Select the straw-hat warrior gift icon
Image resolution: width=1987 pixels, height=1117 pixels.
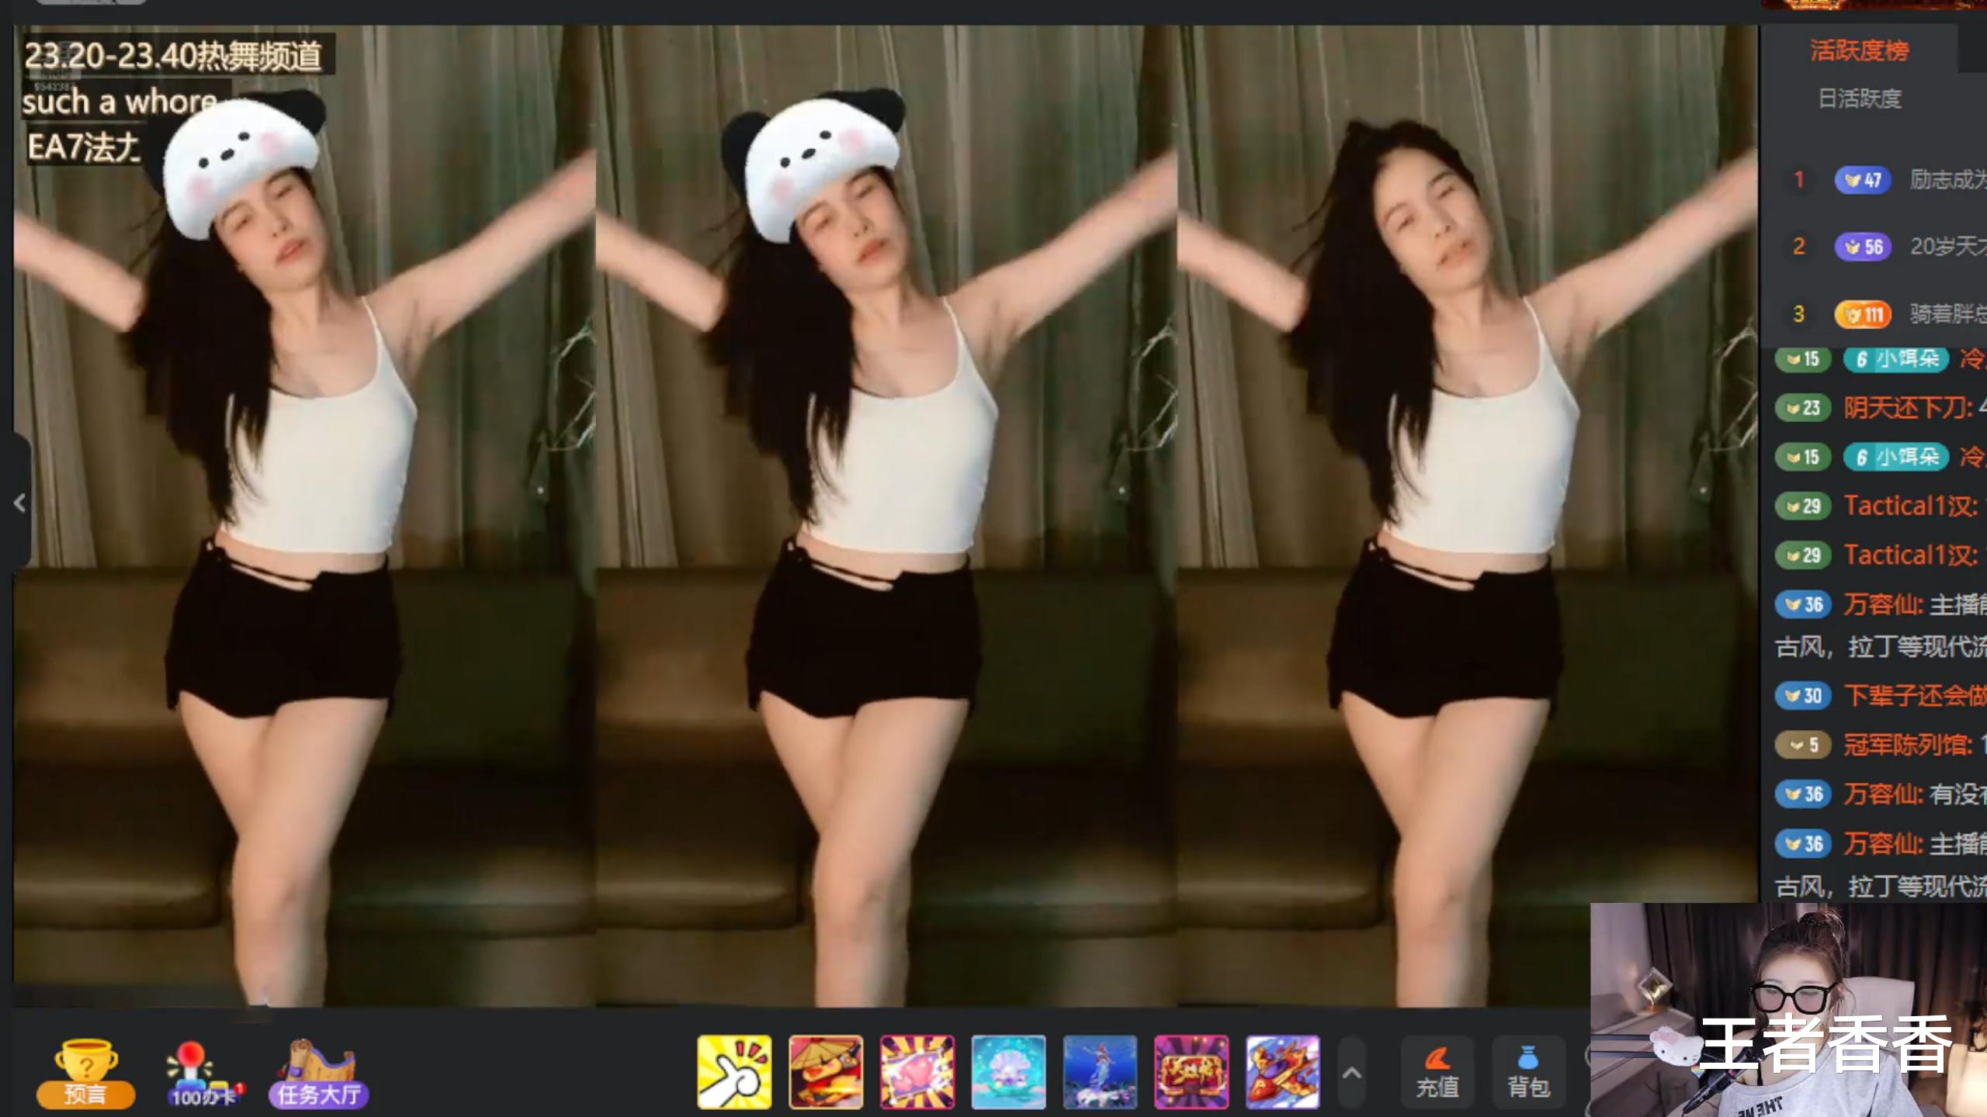[x=825, y=1071]
